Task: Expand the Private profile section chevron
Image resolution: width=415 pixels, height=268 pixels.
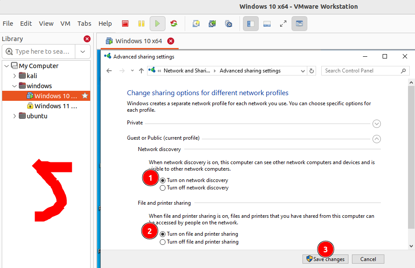Action: click(376, 124)
